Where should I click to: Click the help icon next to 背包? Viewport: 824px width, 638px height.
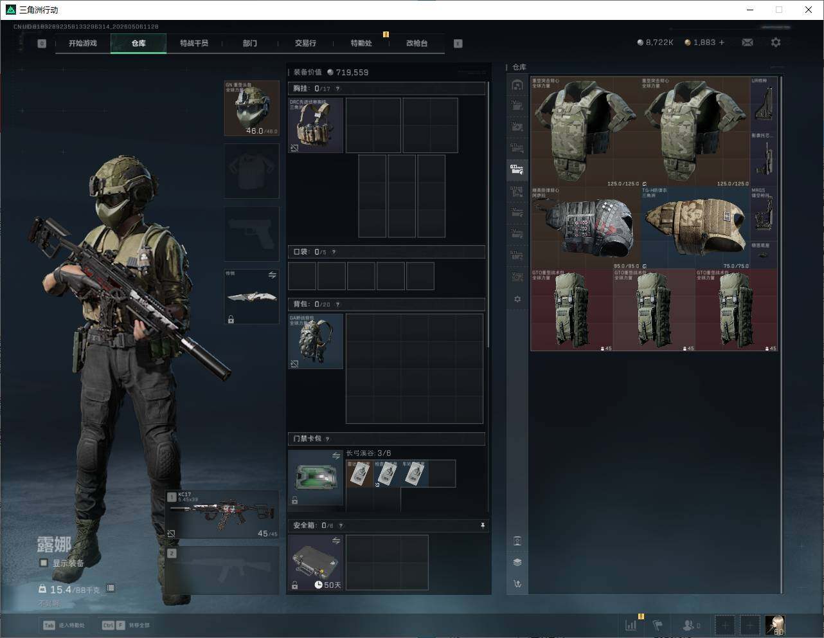tap(337, 304)
